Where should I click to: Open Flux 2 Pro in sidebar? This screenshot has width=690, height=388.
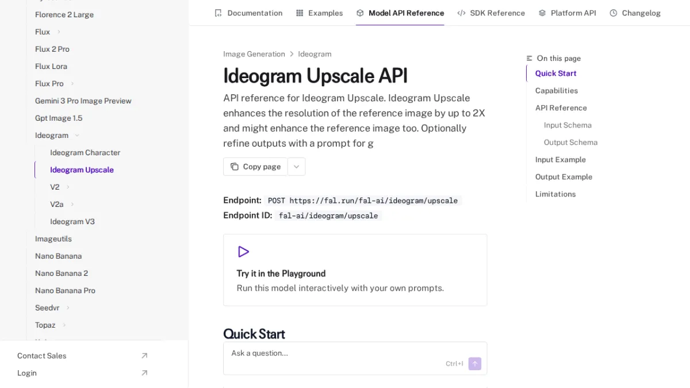click(x=52, y=49)
